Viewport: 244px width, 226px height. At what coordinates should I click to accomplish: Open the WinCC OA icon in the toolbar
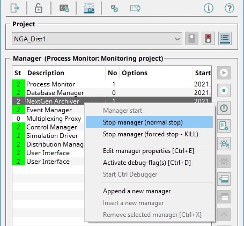coord(89,8)
